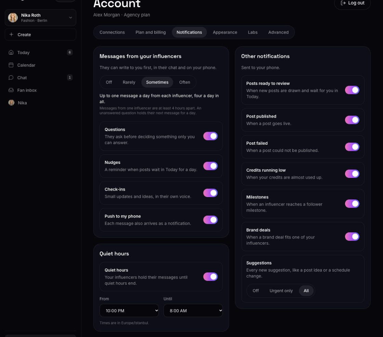383x337 pixels.
Task: Open Fan inbox from the sidebar
Action: point(41,90)
